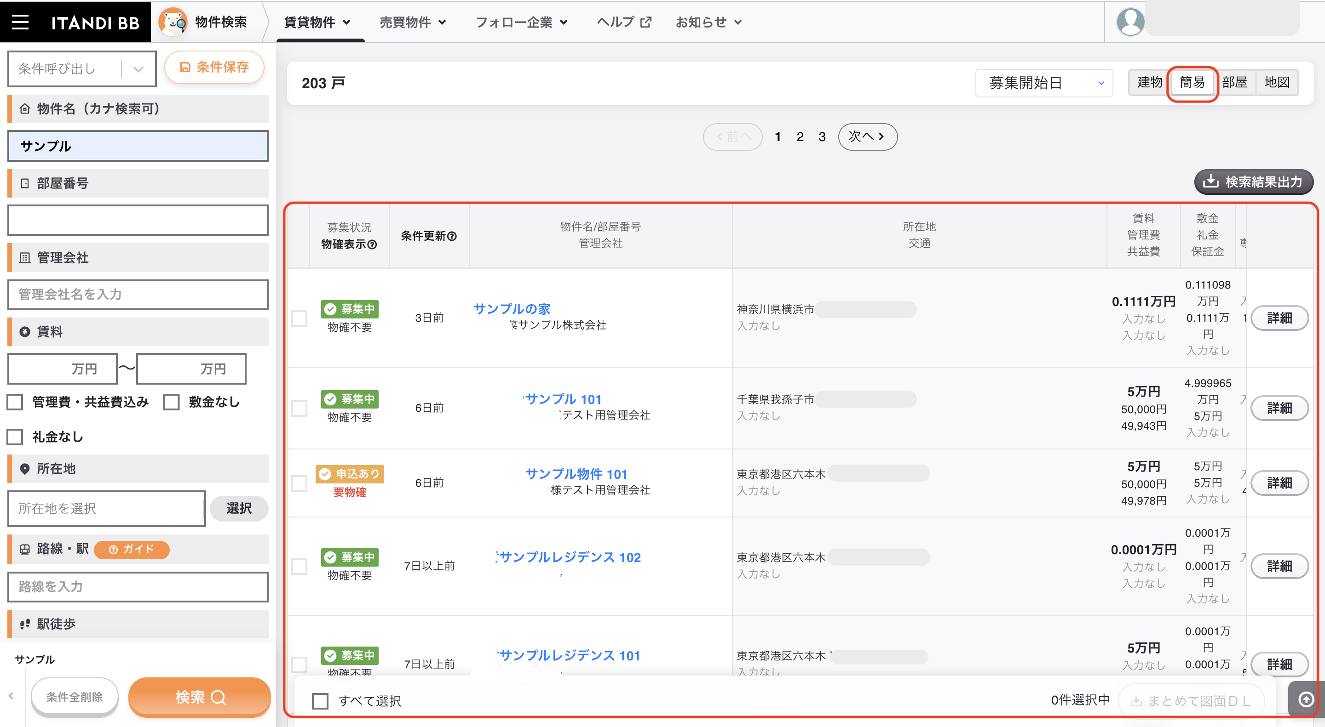Toggle the すべて選択 checkbox
Screen dimensions: 1325x727
[x=320, y=701]
